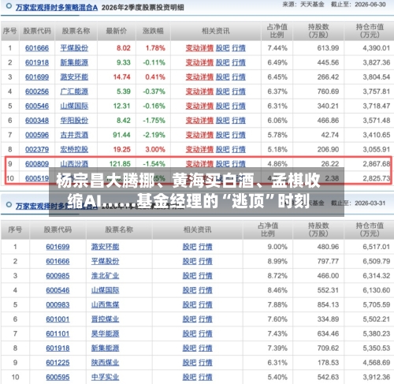The height and width of the screenshot is (384, 394).
Task: Open 山西焦煤 name link
Action: pyautogui.click(x=105, y=304)
